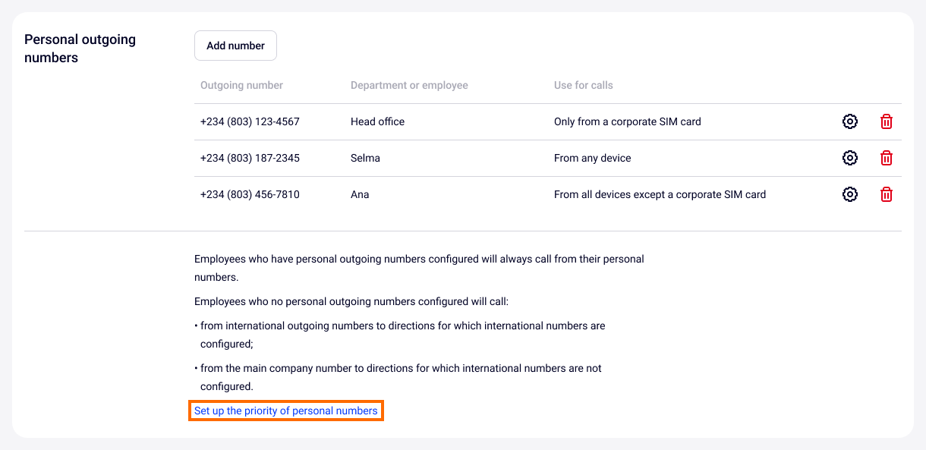Click the 'Ana' employee cell
Screen dimensions: 926x450
(360, 194)
